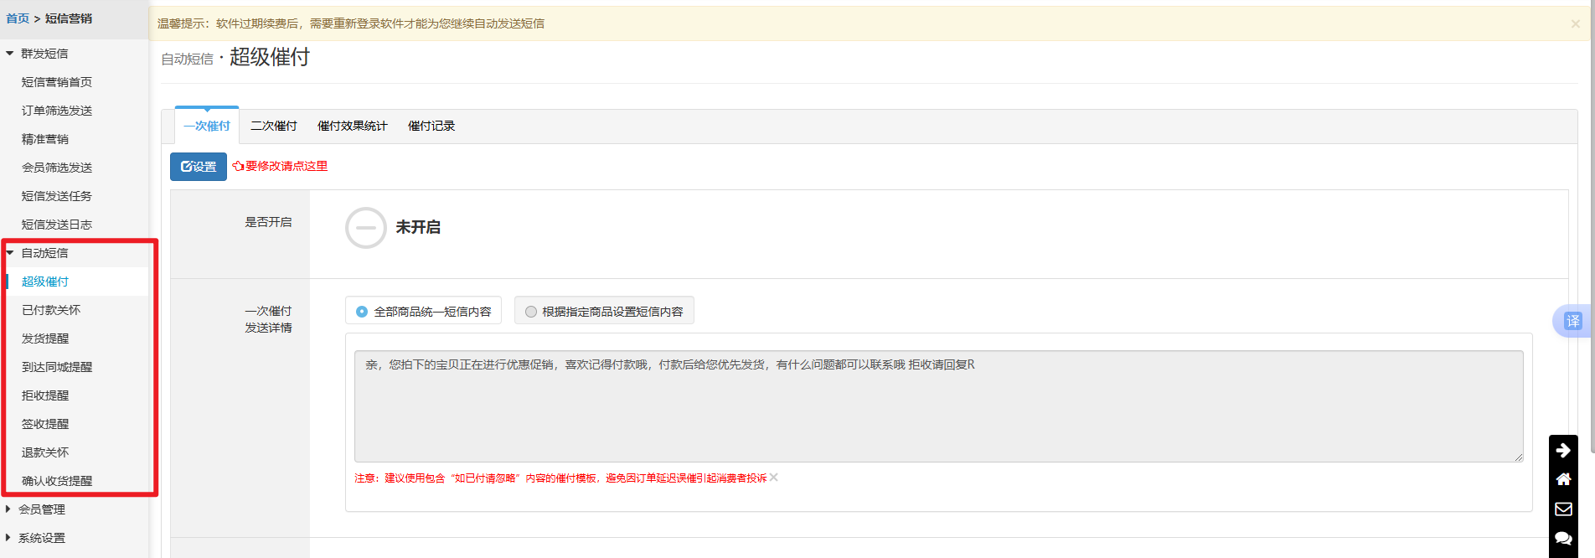Open the 催付效果统计 tab
This screenshot has height=558, width=1595.
[352, 126]
